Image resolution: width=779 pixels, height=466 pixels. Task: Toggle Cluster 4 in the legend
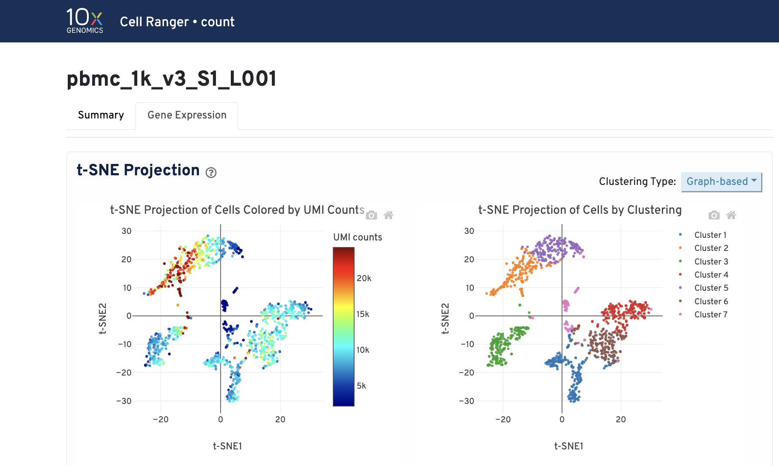[711, 275]
